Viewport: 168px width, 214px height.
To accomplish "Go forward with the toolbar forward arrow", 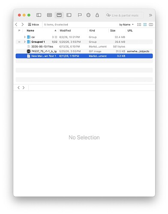I will click(23, 24).
